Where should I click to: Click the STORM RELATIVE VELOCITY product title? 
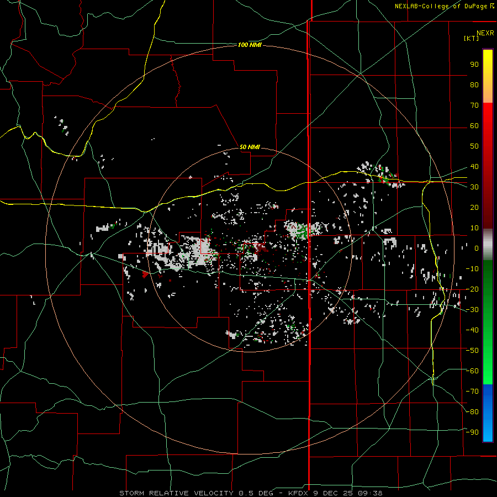pyautogui.click(x=177, y=493)
